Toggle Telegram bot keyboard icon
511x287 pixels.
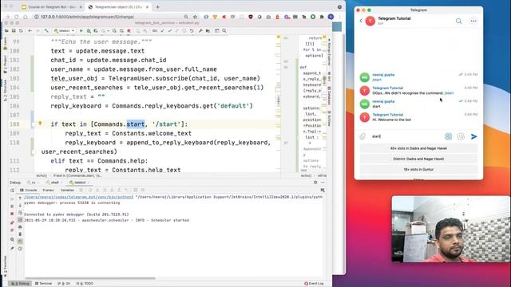pos(449,136)
